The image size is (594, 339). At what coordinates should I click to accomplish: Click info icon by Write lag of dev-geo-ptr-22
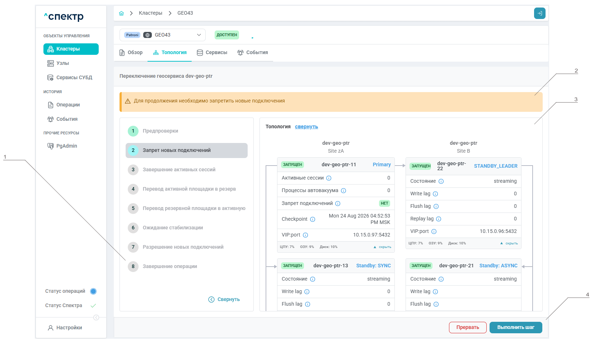tap(435, 194)
